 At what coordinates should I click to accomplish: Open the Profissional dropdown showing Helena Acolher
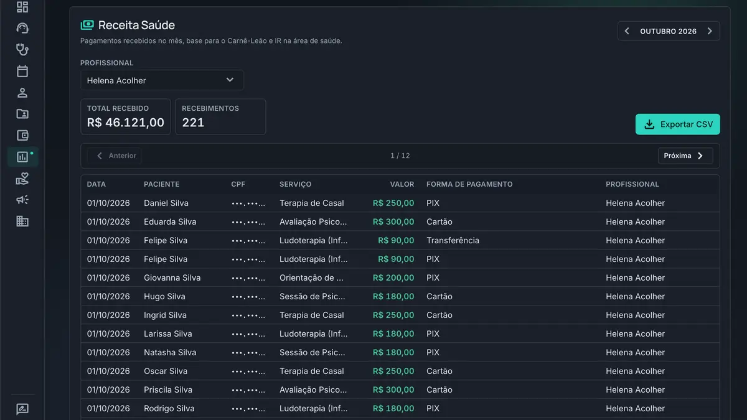coord(162,80)
